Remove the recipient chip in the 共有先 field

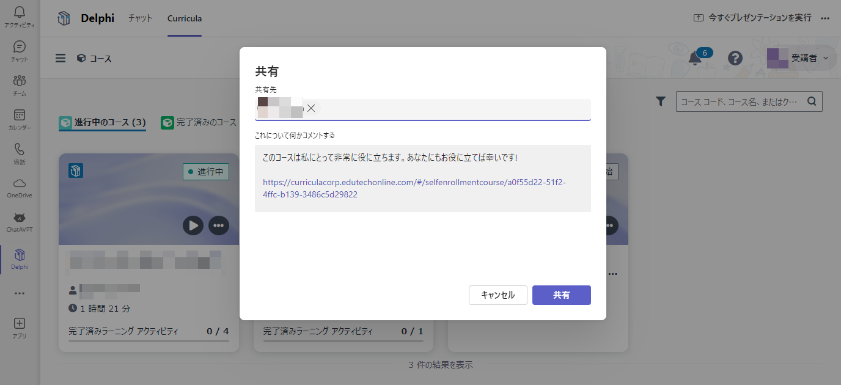312,108
